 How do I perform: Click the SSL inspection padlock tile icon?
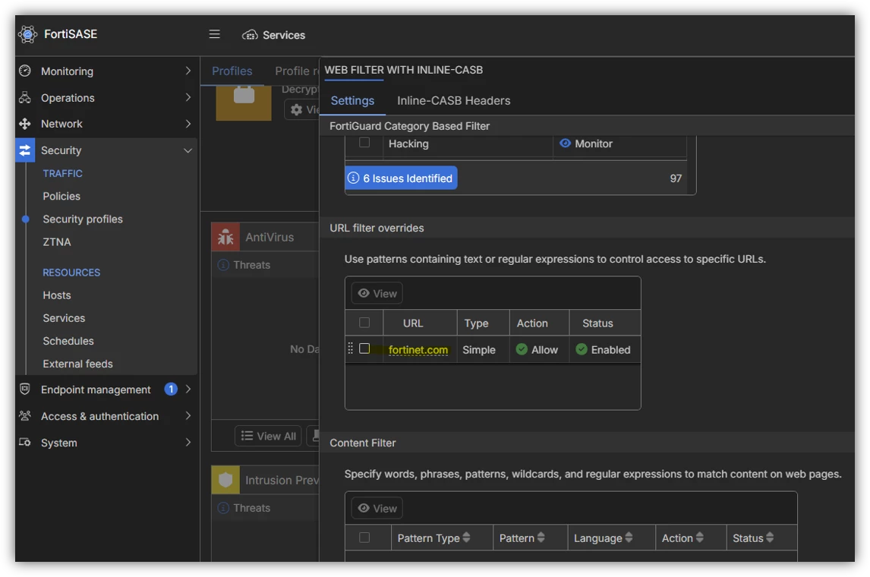click(244, 102)
